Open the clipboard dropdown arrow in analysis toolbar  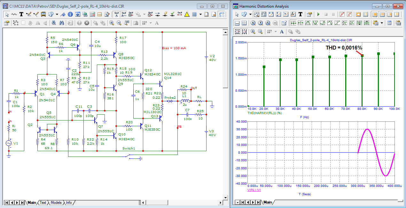(x=382, y=23)
